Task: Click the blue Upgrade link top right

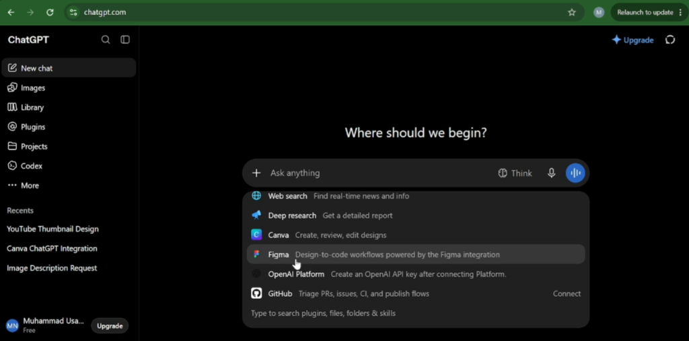Action: (632, 40)
